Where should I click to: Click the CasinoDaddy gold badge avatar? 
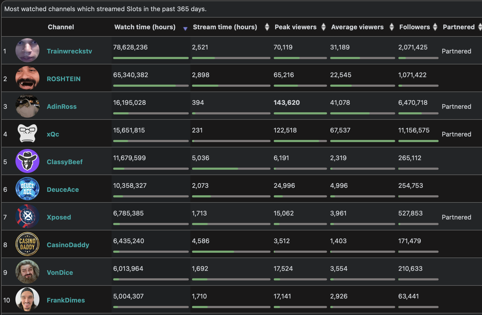point(27,244)
